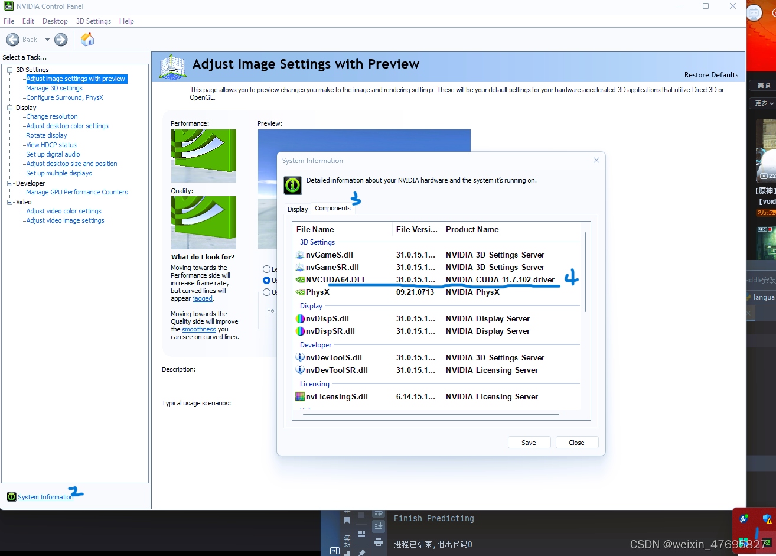Screen dimensions: 776x556
Task: Open the Home icon in toolbar
Action: [87, 40]
